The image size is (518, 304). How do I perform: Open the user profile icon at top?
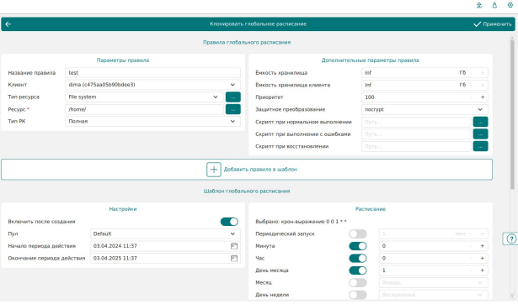coord(494,5)
